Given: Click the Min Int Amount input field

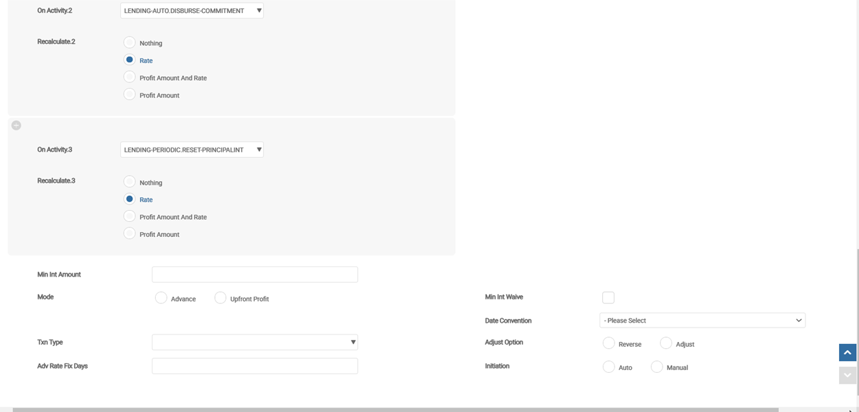Looking at the screenshot, I should click(254, 275).
